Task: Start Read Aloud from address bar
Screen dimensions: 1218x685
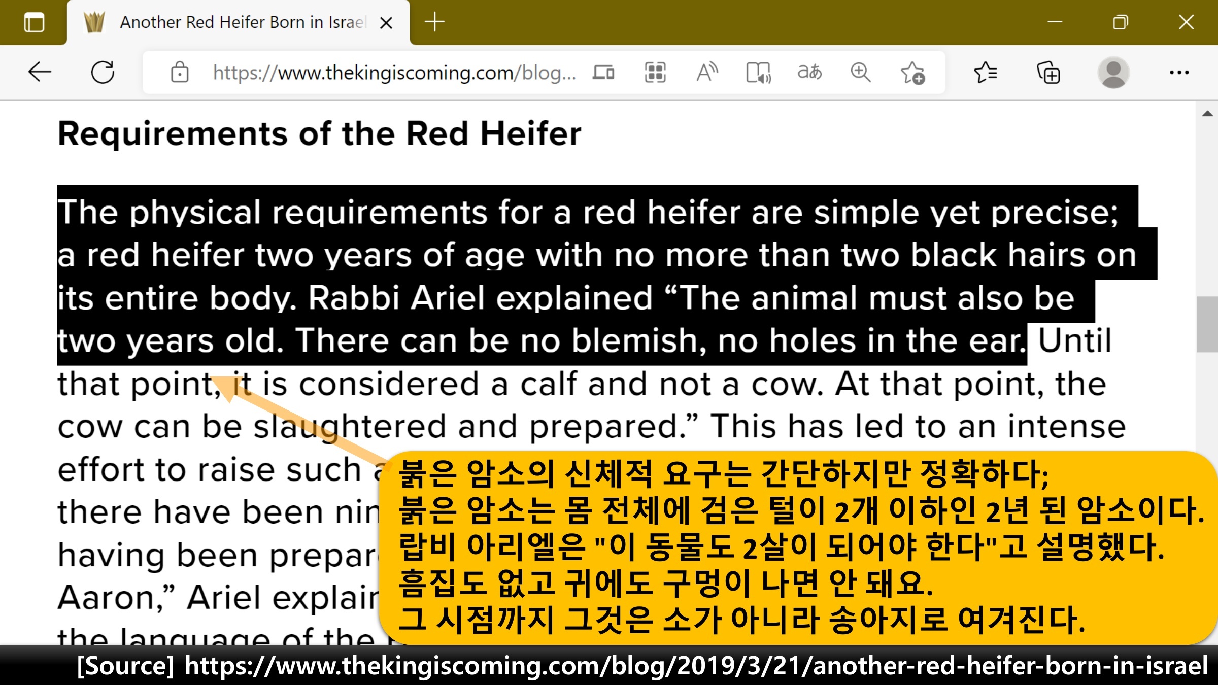Action: click(707, 73)
